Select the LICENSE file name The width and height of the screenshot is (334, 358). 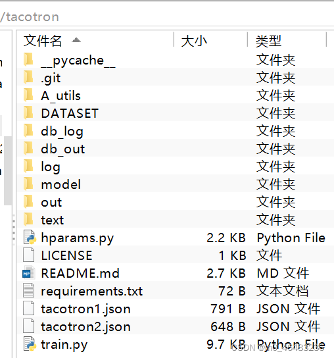pyautogui.click(x=66, y=255)
